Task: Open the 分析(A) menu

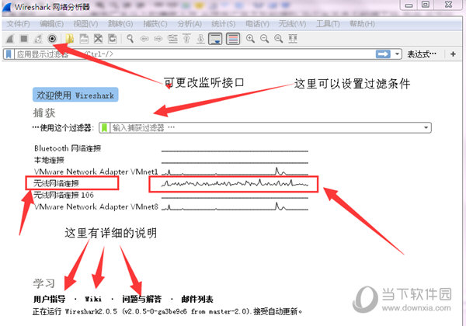Action: coord(190,24)
